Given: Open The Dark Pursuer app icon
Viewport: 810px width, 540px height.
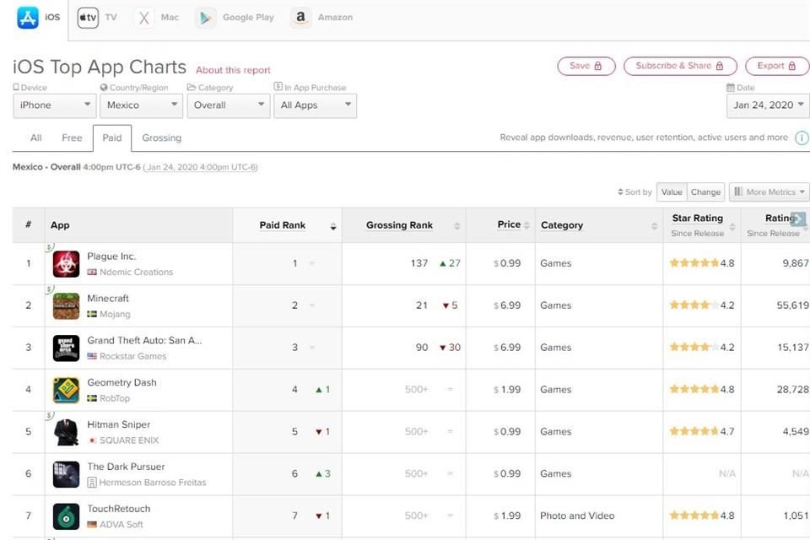Looking at the screenshot, I should [66, 474].
